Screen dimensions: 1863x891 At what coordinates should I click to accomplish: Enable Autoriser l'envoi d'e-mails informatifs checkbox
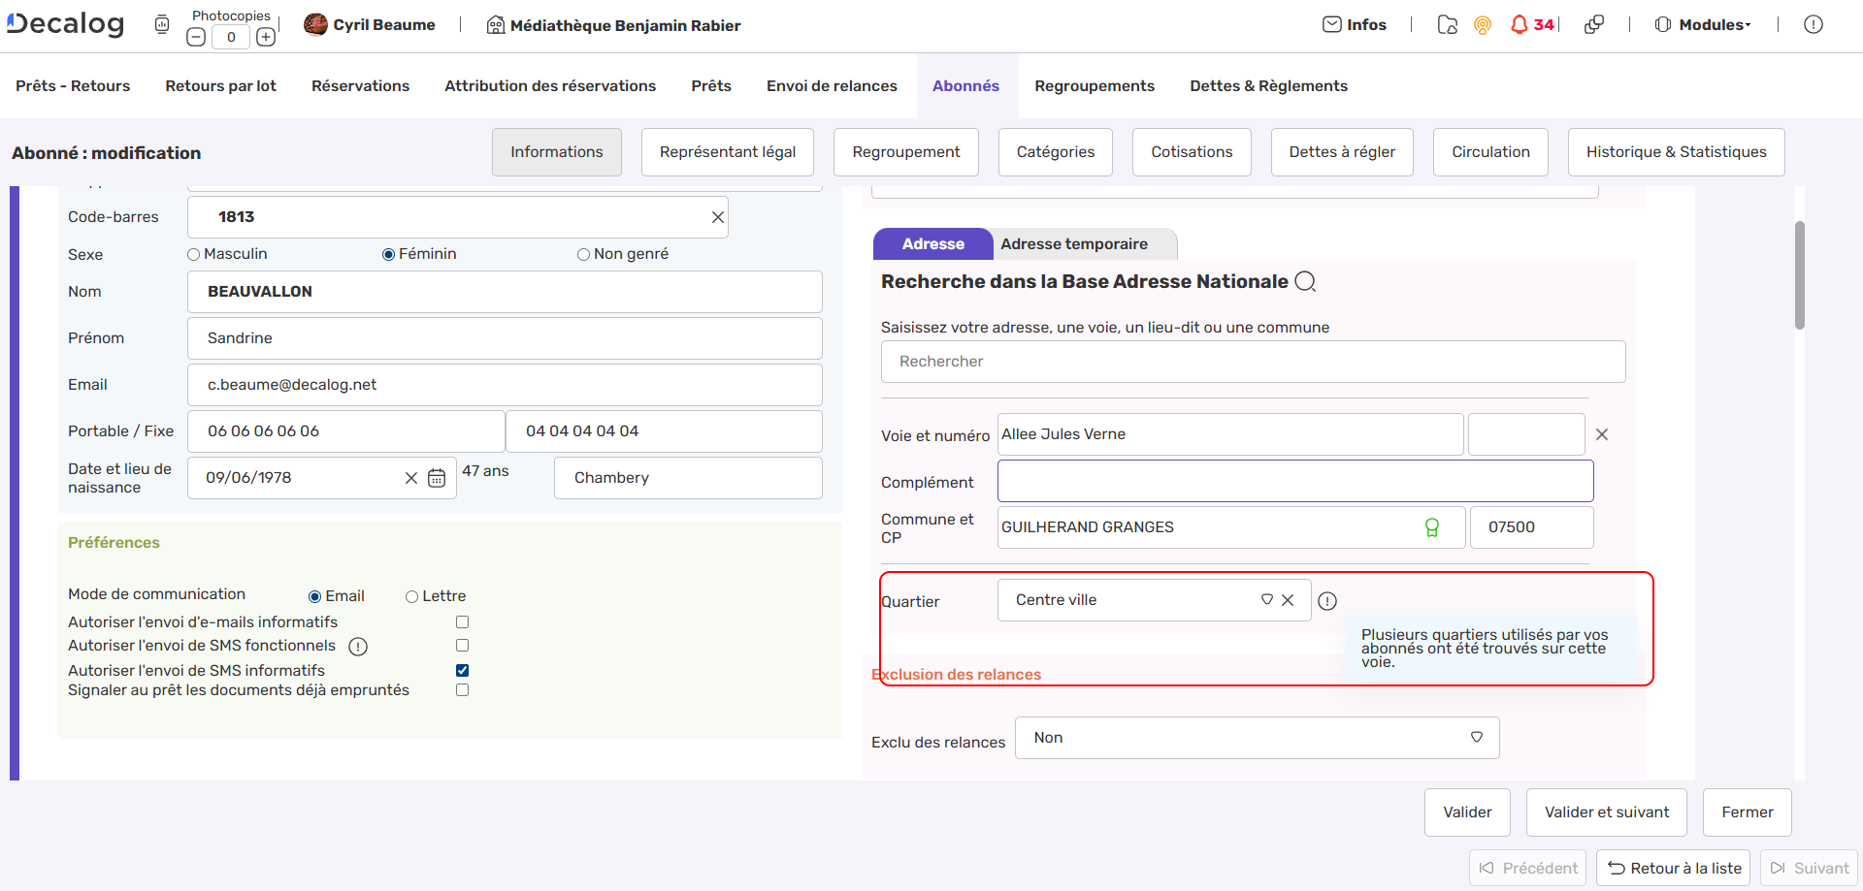click(462, 622)
